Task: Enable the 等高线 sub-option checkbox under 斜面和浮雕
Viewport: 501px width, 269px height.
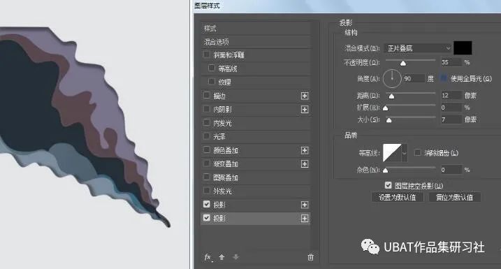Action: (212, 68)
